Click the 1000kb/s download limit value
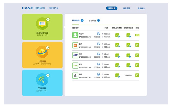The height and width of the screenshot is (107, 171). point(128,75)
